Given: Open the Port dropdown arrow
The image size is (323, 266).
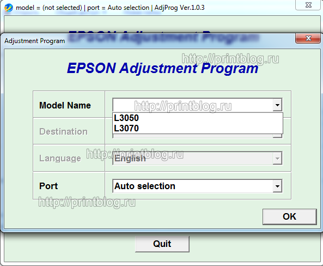Looking at the screenshot, I should tap(277, 186).
